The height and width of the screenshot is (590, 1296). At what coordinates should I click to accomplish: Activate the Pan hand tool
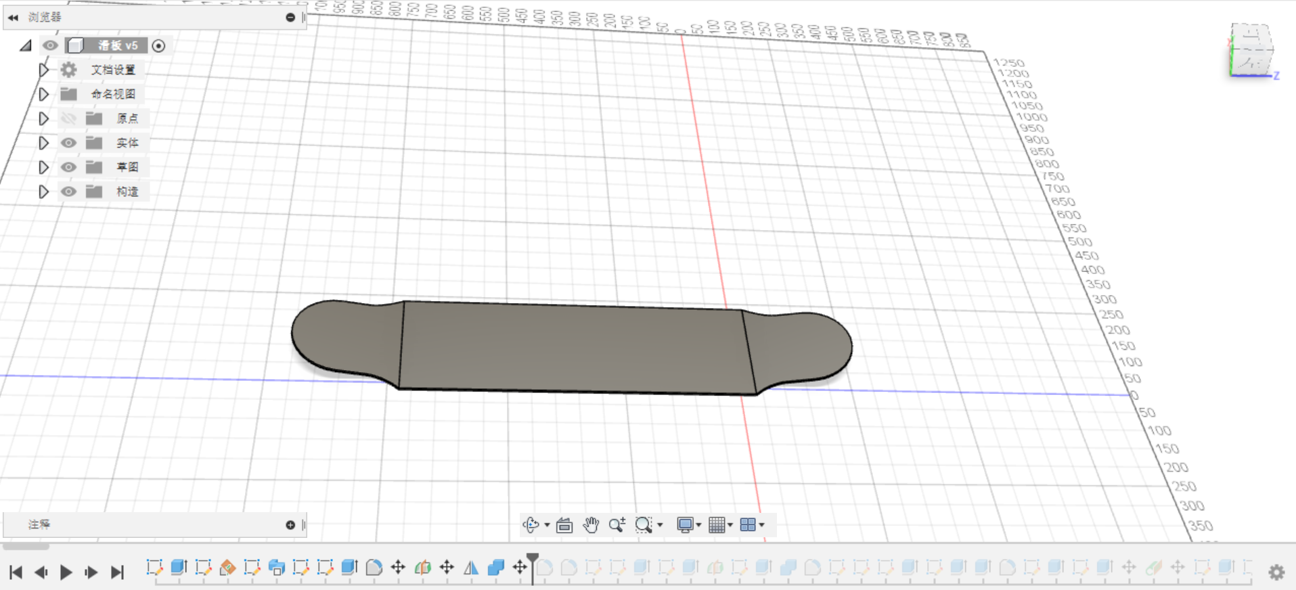click(591, 524)
